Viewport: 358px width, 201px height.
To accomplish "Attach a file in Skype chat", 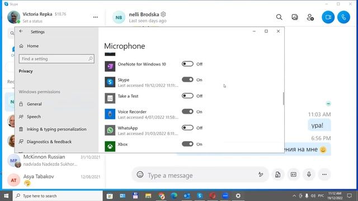I will tap(277, 175).
